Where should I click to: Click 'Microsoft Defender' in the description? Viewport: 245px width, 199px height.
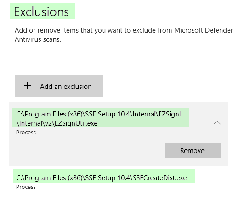tap(204, 30)
